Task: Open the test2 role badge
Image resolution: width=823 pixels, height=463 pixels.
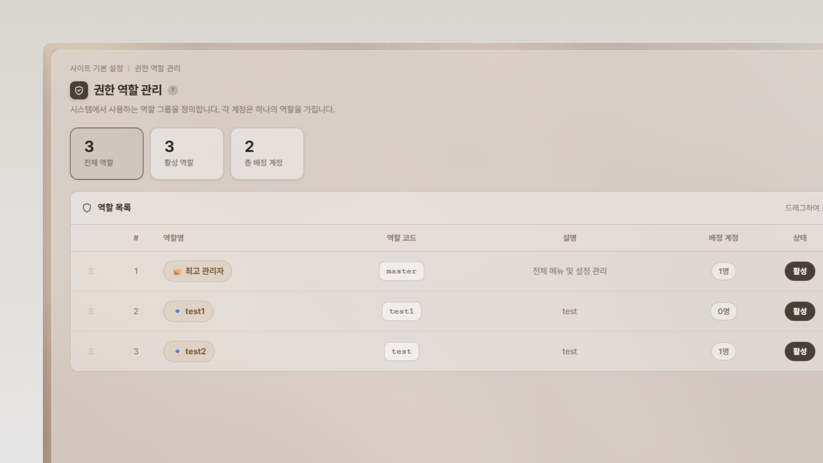Action: (x=189, y=352)
